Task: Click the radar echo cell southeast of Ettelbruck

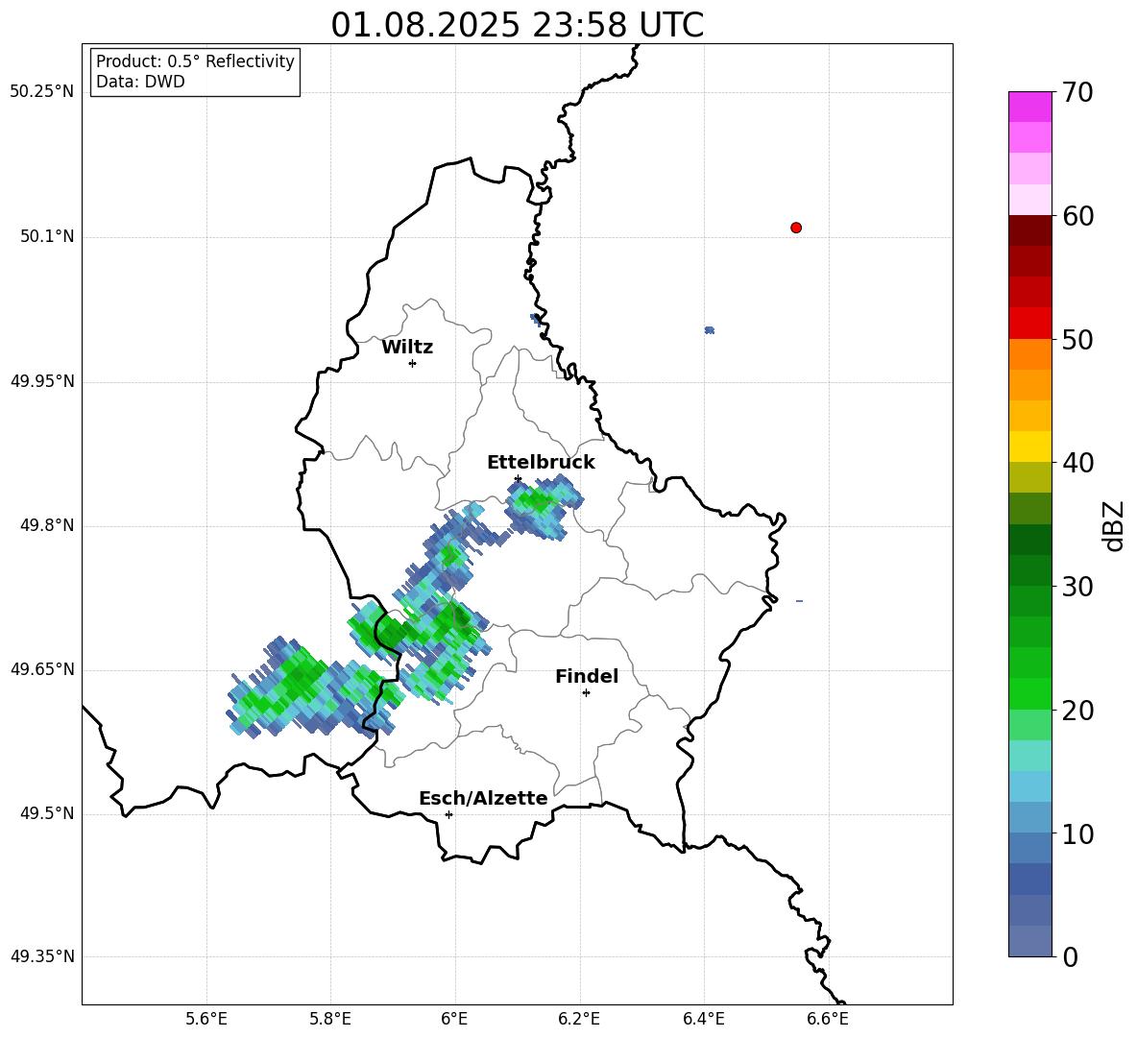Action: (x=544, y=507)
